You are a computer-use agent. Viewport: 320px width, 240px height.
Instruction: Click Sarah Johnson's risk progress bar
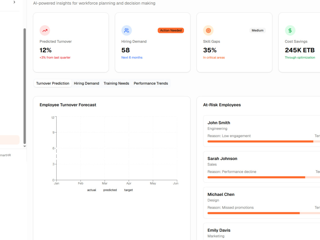click(x=264, y=177)
